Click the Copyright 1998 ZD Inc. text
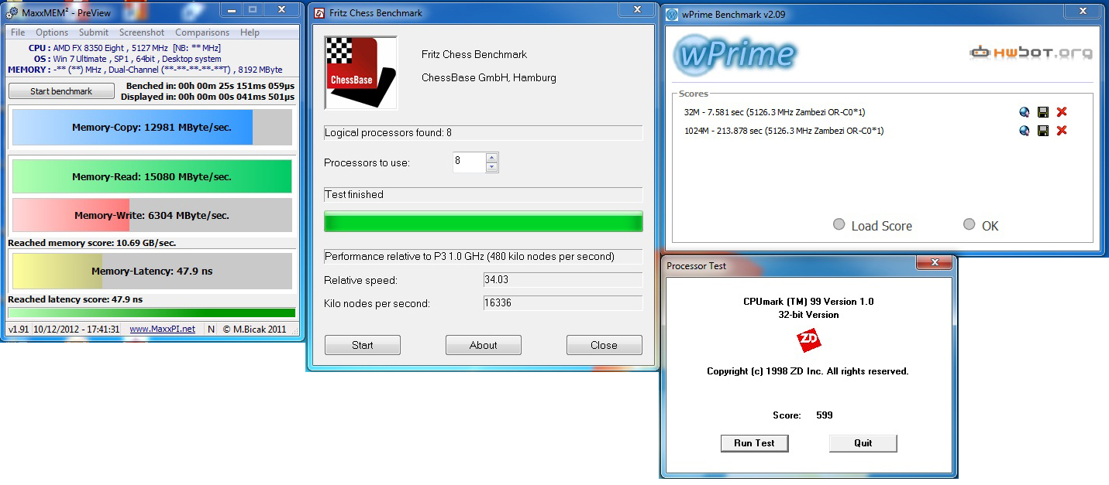The width and height of the screenshot is (1109, 485). click(x=808, y=371)
